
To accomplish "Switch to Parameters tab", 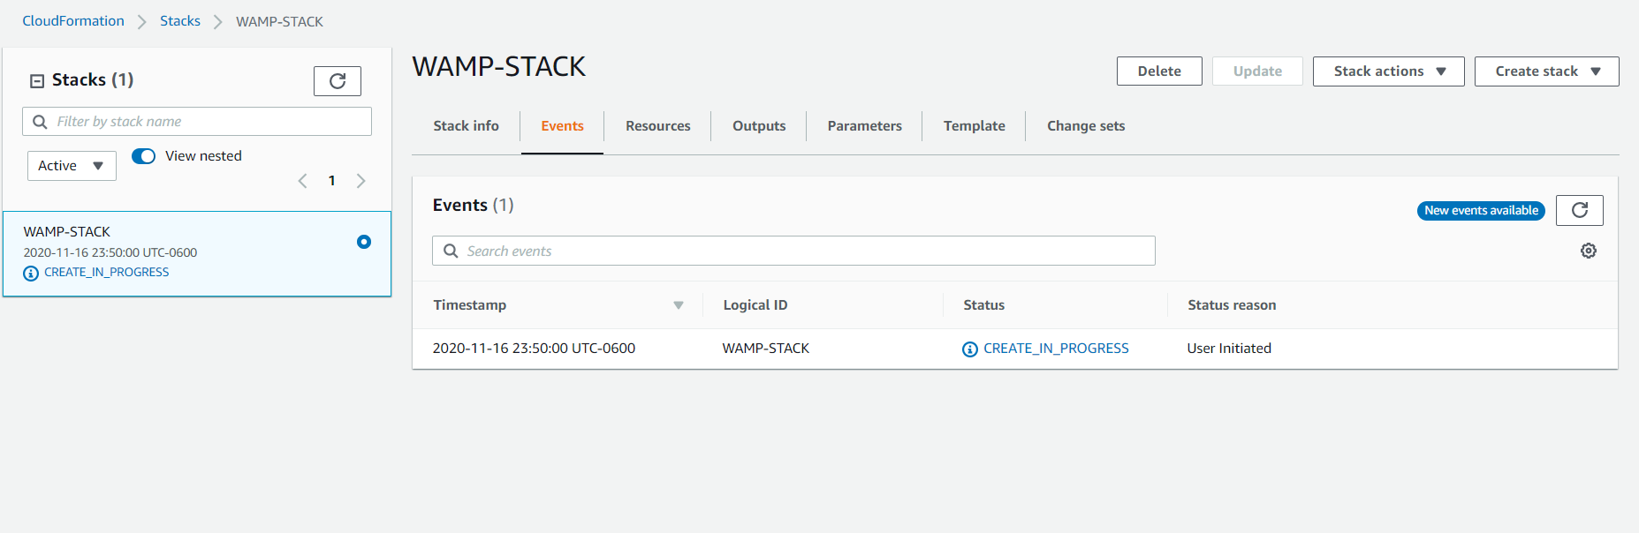I will (x=864, y=126).
